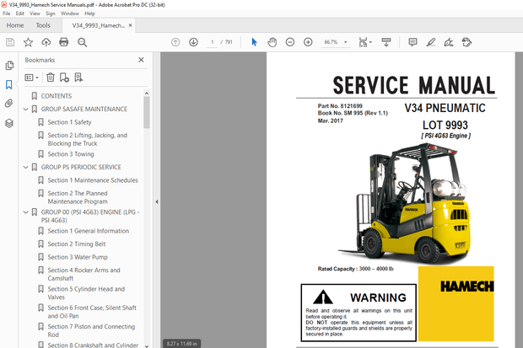
Task: Activate the Hand pan tool
Action: [272, 42]
